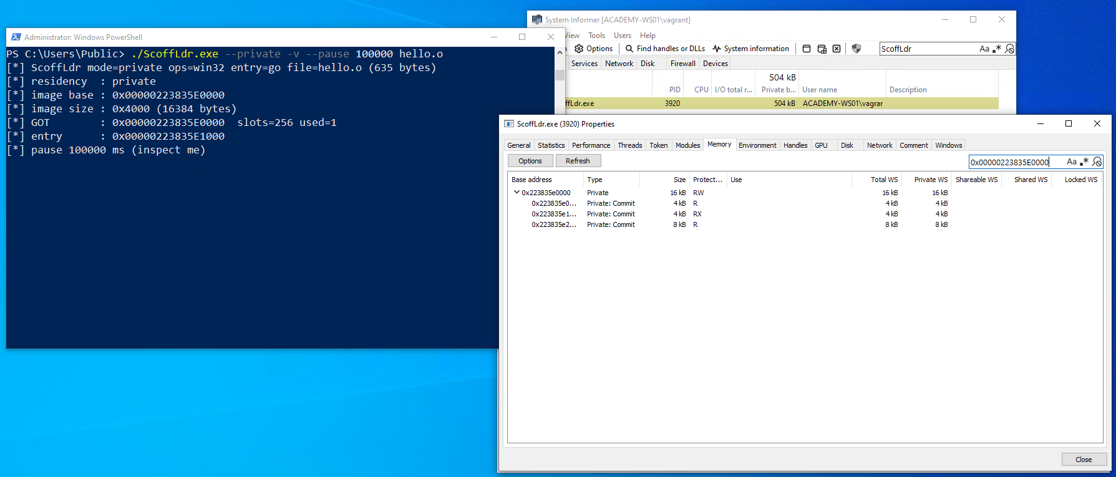The width and height of the screenshot is (1116, 477).
Task: Open the Handles tab in Properties
Action: [795, 145]
